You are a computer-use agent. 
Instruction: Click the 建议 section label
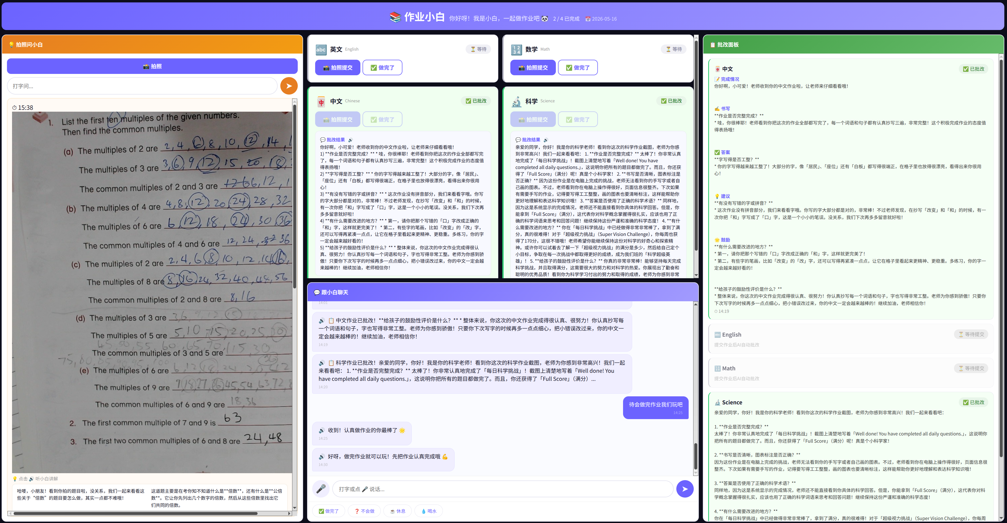coord(722,196)
